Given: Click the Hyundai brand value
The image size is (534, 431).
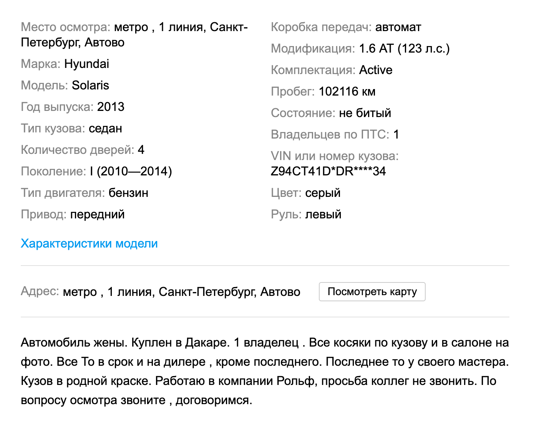Looking at the screenshot, I should click(x=87, y=64).
